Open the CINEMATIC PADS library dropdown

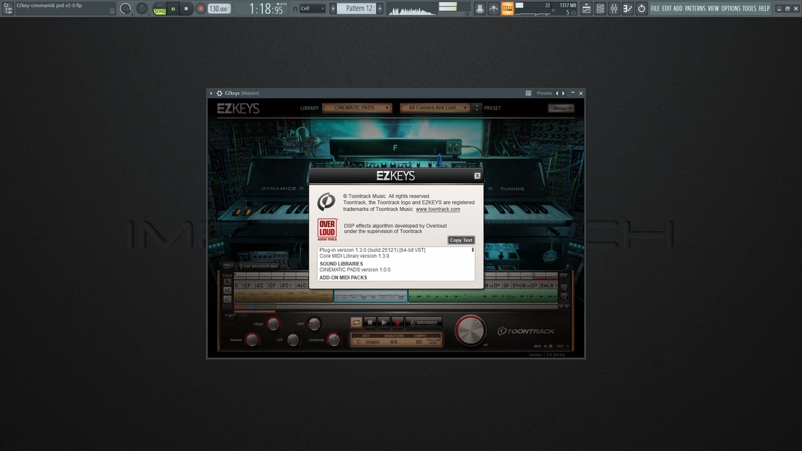(x=357, y=108)
